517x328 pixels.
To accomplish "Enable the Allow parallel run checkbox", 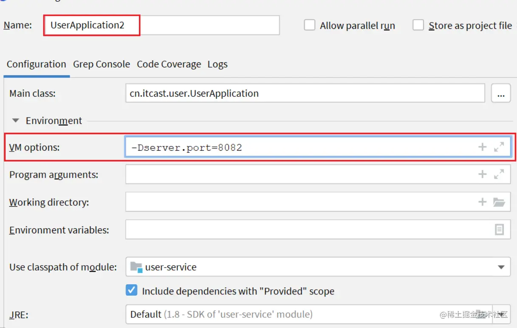I will tap(310, 25).
